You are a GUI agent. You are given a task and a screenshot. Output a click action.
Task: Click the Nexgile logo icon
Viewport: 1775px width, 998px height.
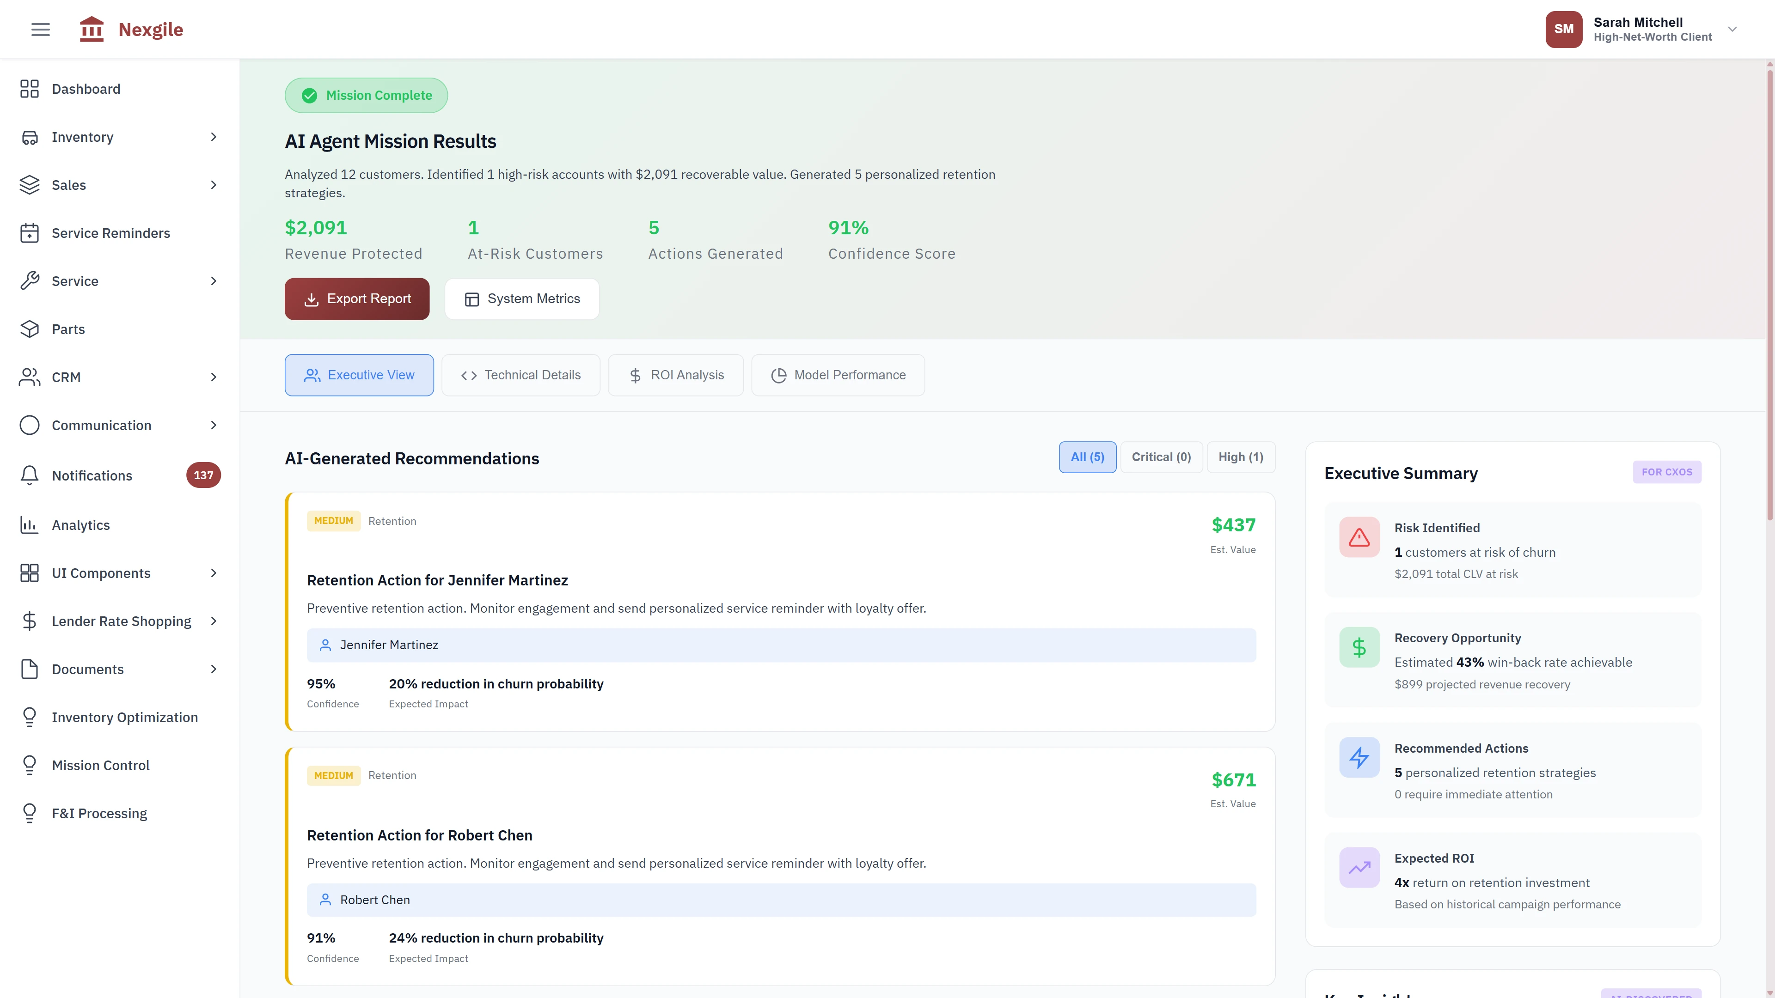(x=92, y=29)
